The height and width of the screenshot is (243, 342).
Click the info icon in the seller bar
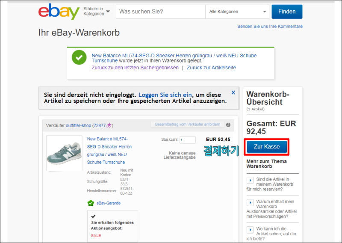[228, 125]
